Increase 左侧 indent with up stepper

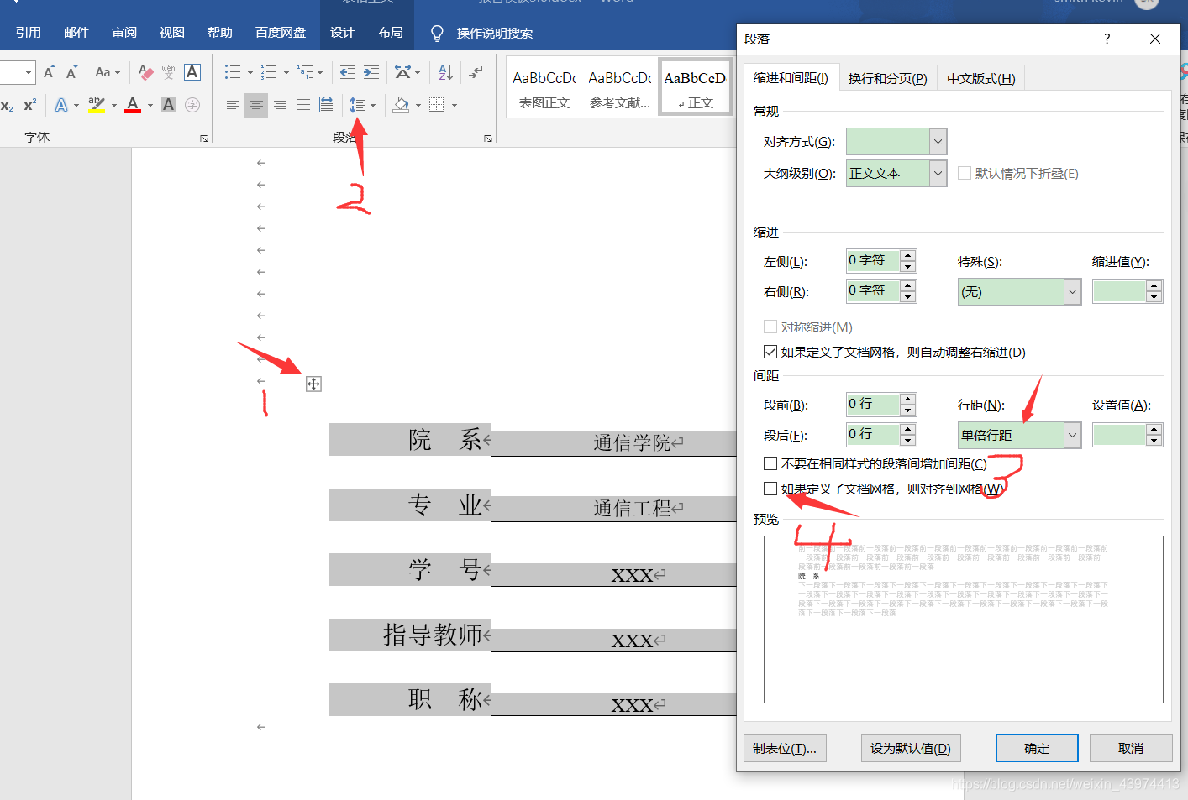click(907, 255)
